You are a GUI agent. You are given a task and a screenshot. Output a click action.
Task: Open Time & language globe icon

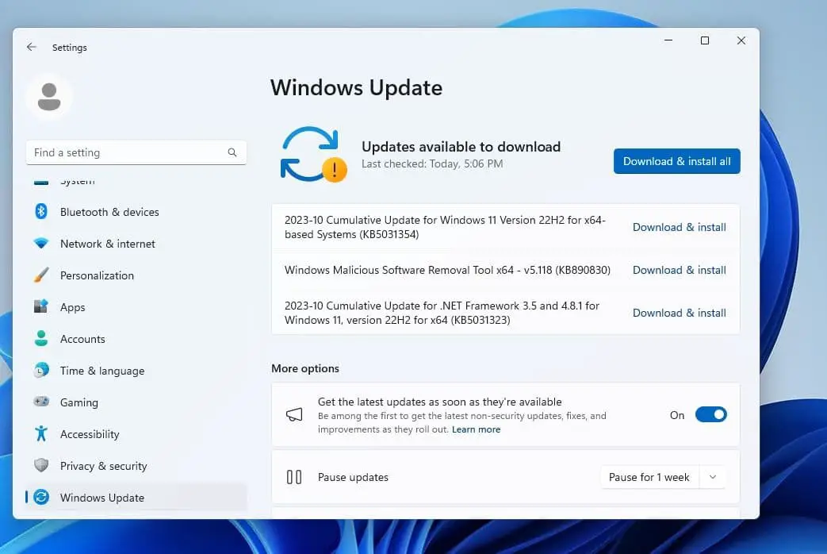coord(41,371)
